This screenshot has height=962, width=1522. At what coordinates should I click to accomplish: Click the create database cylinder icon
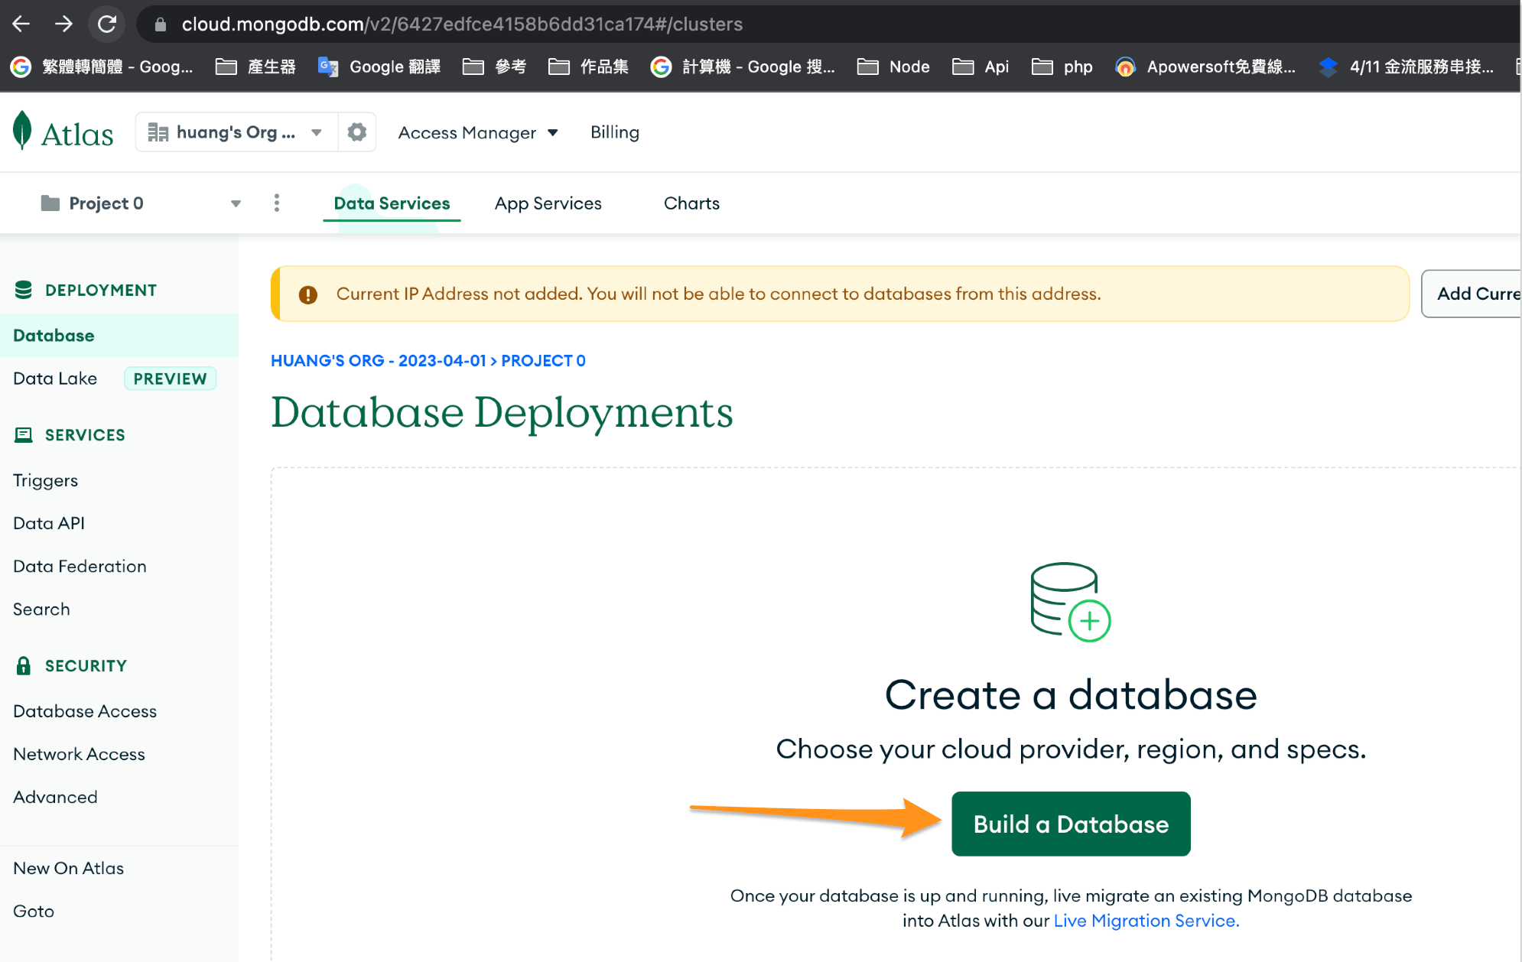coord(1070,603)
